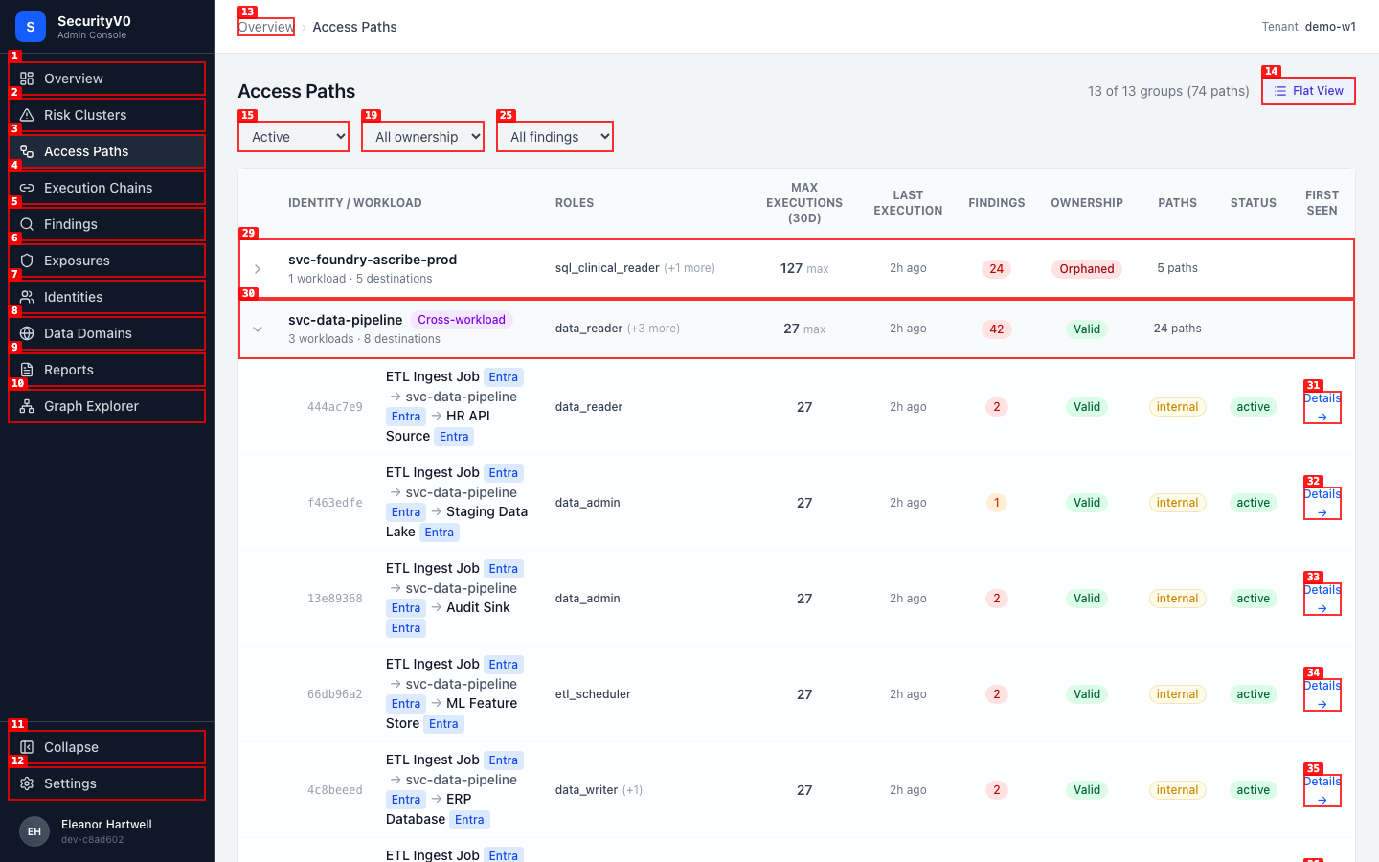Click orange 1 finding badge for f463edfe
Image resolution: width=1379 pixels, height=862 pixels.
coord(997,503)
